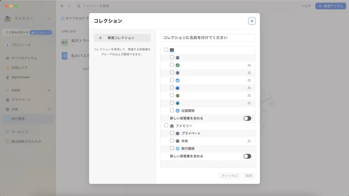Screen dimensions: 349x196
Task: Select the 旅行関係 checkbox in the dialog
Action: click(x=172, y=148)
